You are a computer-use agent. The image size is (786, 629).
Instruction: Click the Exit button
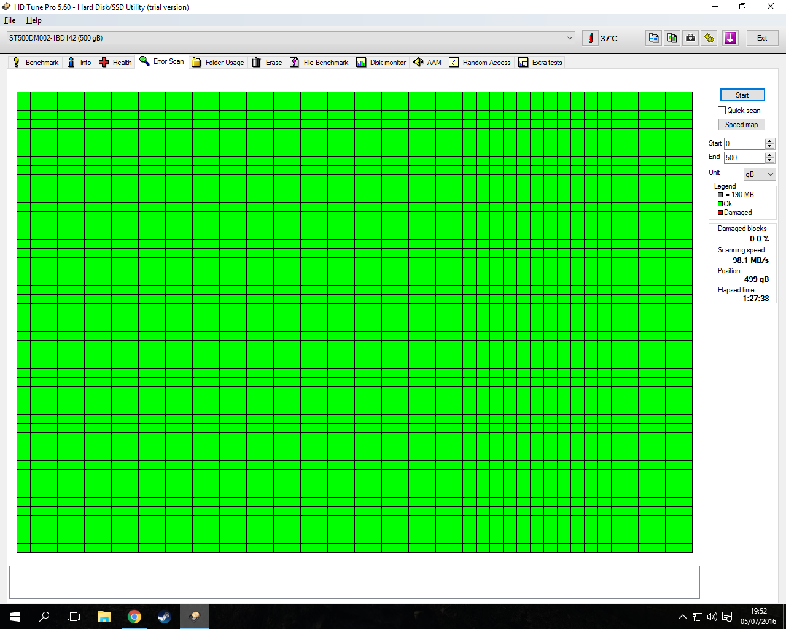[762, 38]
